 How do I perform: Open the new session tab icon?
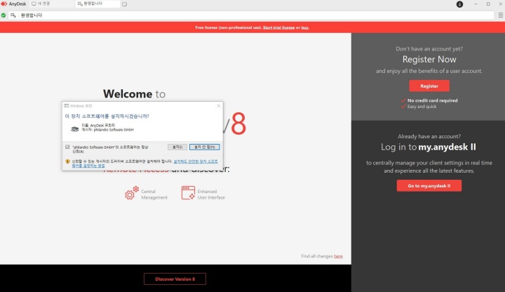[x=124, y=4]
